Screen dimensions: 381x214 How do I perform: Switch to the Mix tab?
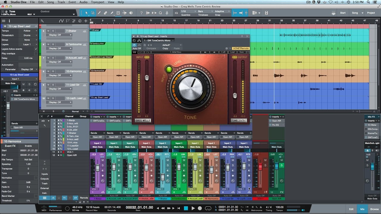click(362, 209)
